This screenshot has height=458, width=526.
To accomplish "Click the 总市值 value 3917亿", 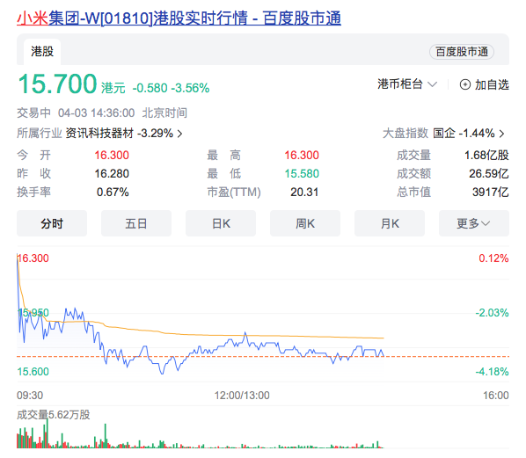I will click(x=491, y=193).
